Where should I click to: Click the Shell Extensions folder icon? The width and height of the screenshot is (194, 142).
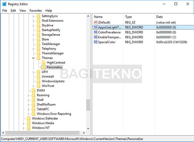(x=38, y=21)
